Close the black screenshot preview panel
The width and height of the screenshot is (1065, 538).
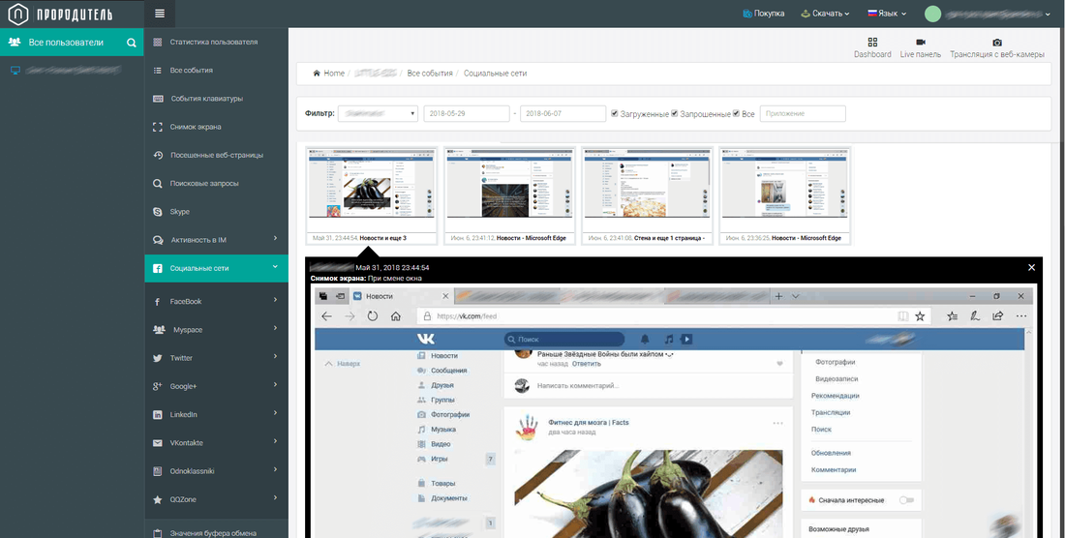(x=1032, y=267)
